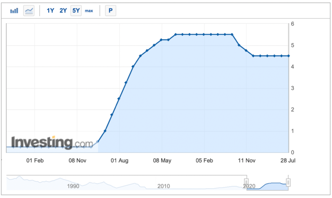
Task: Click the shaded selected range in navigator
Action: (267, 184)
